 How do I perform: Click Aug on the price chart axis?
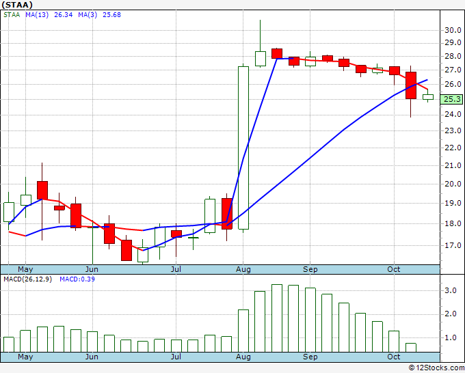coord(243,270)
